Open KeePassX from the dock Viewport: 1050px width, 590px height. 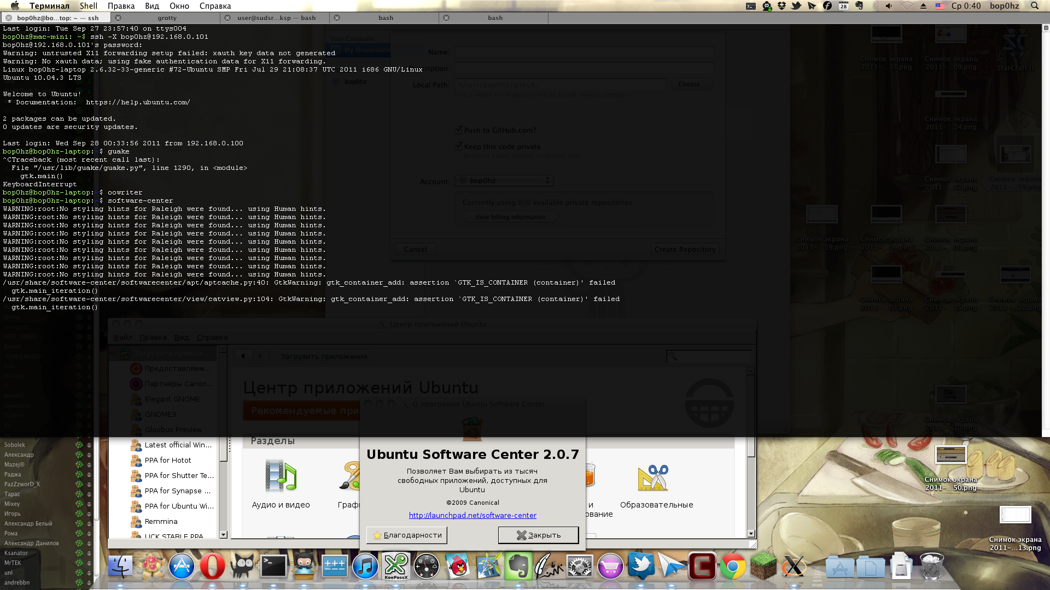[x=396, y=566]
